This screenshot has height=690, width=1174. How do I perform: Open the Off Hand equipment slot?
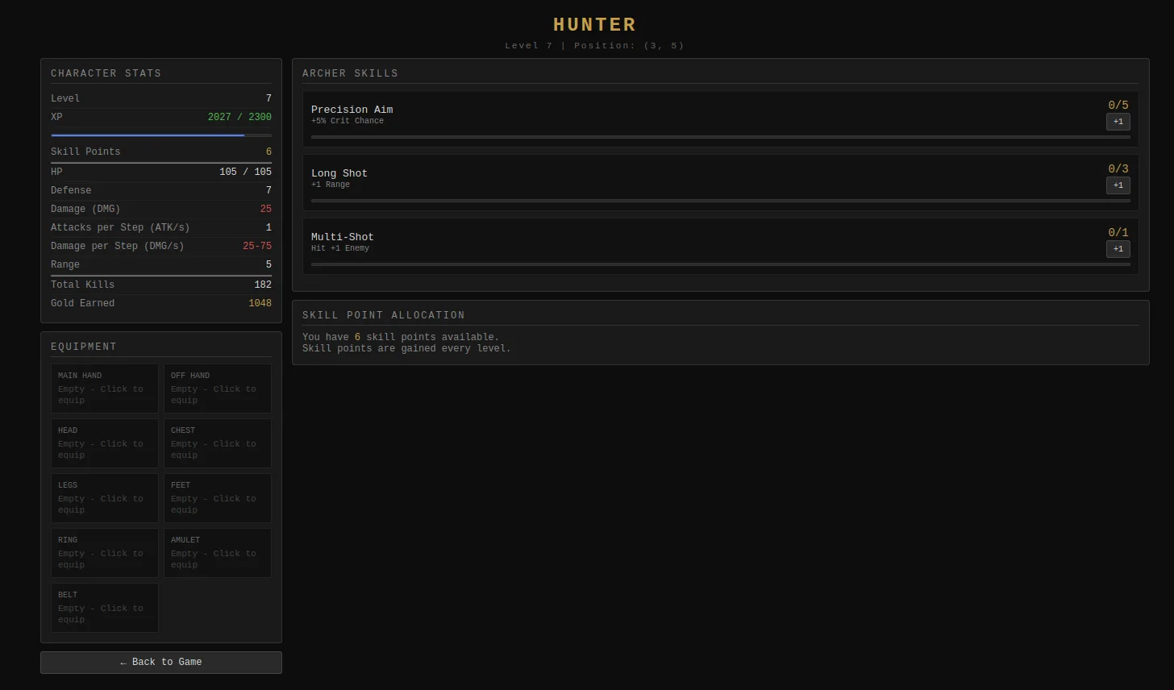[x=218, y=389]
